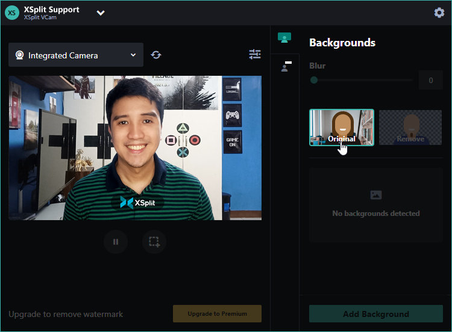Pause the camera preview
This screenshot has height=332, width=452.
click(116, 242)
